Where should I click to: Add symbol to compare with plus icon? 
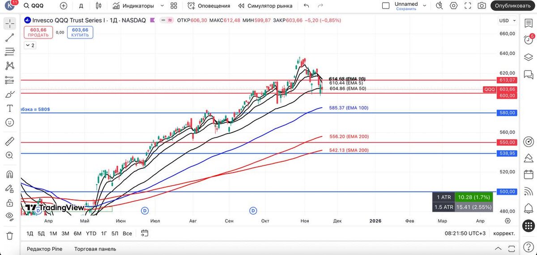click(x=64, y=6)
